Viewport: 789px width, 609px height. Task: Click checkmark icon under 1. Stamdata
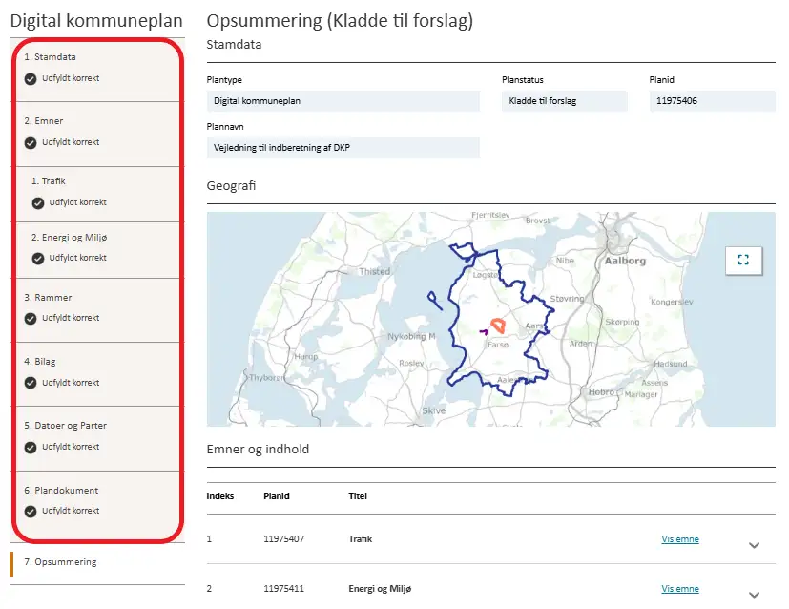tap(31, 78)
